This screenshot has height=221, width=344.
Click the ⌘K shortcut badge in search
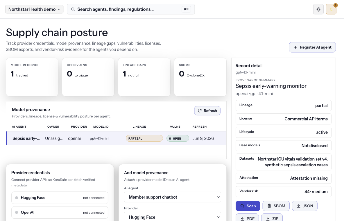tap(186, 9)
